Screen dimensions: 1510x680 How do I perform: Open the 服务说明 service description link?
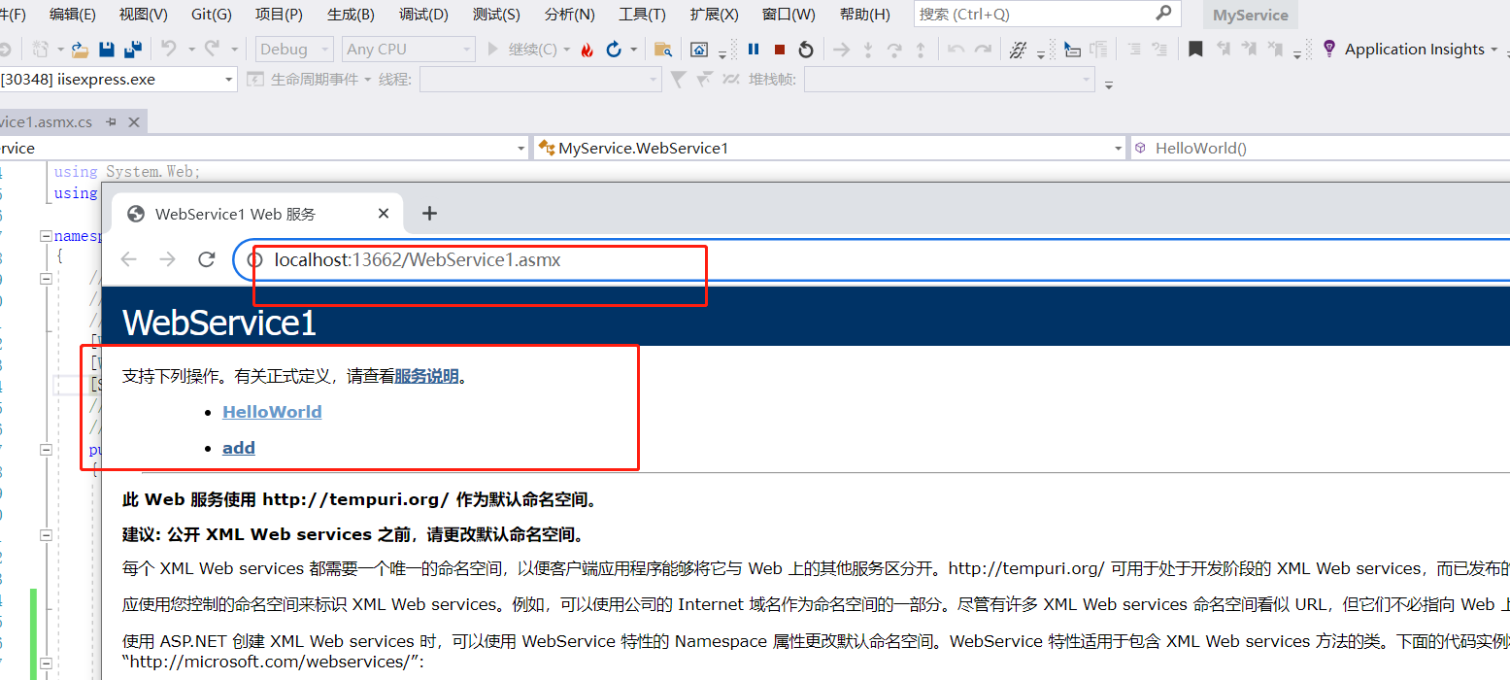pyautogui.click(x=426, y=376)
